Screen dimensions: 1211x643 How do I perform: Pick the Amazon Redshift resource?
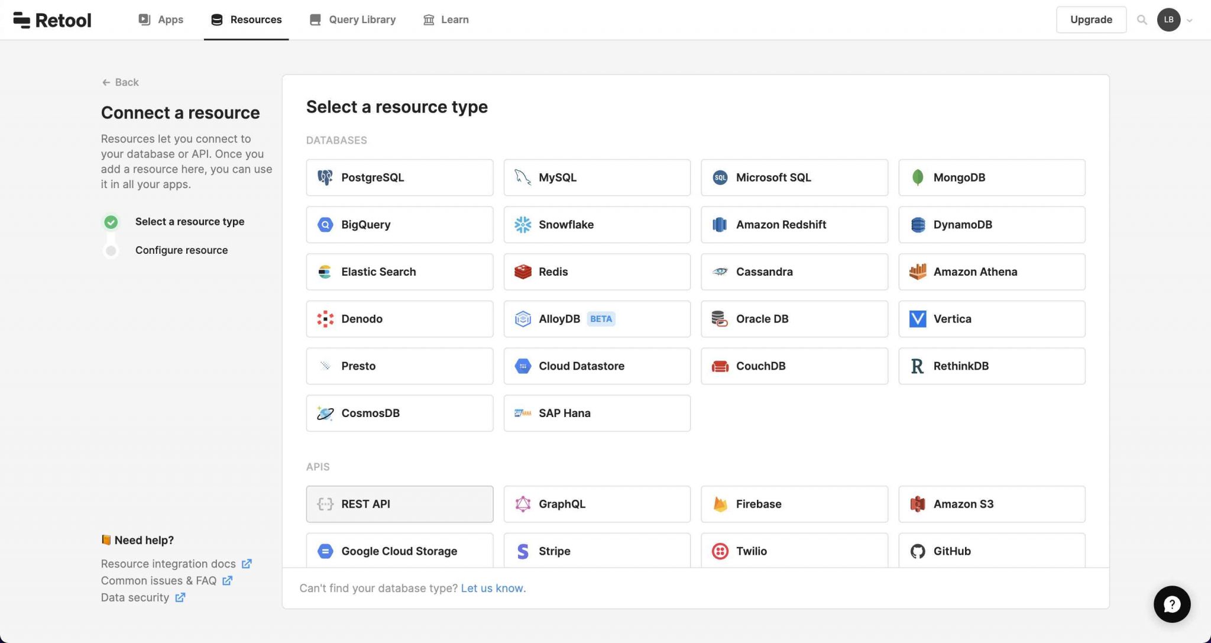[794, 224]
